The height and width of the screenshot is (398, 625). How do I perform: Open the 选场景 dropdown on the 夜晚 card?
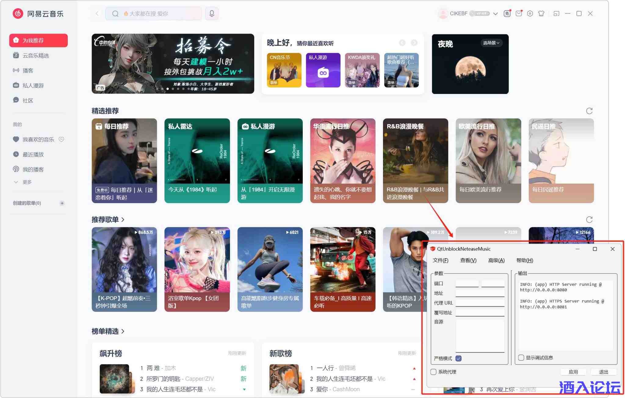click(x=491, y=43)
